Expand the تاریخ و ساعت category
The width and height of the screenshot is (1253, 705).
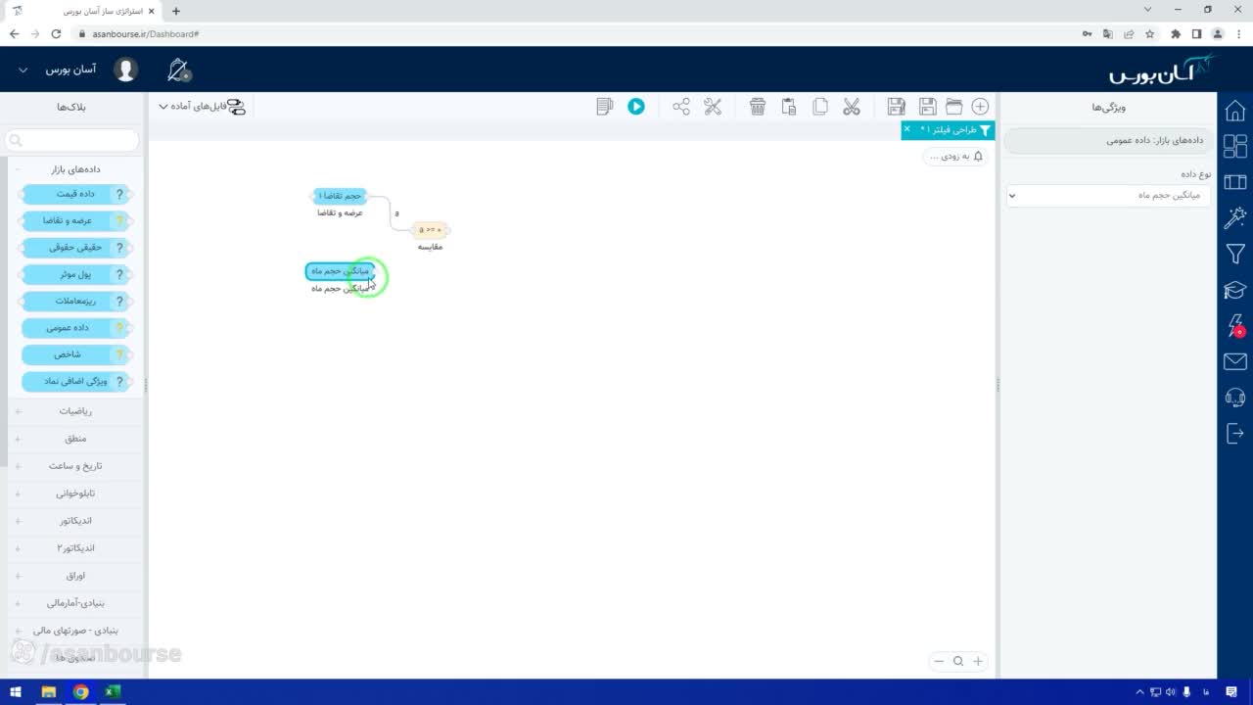(74, 466)
